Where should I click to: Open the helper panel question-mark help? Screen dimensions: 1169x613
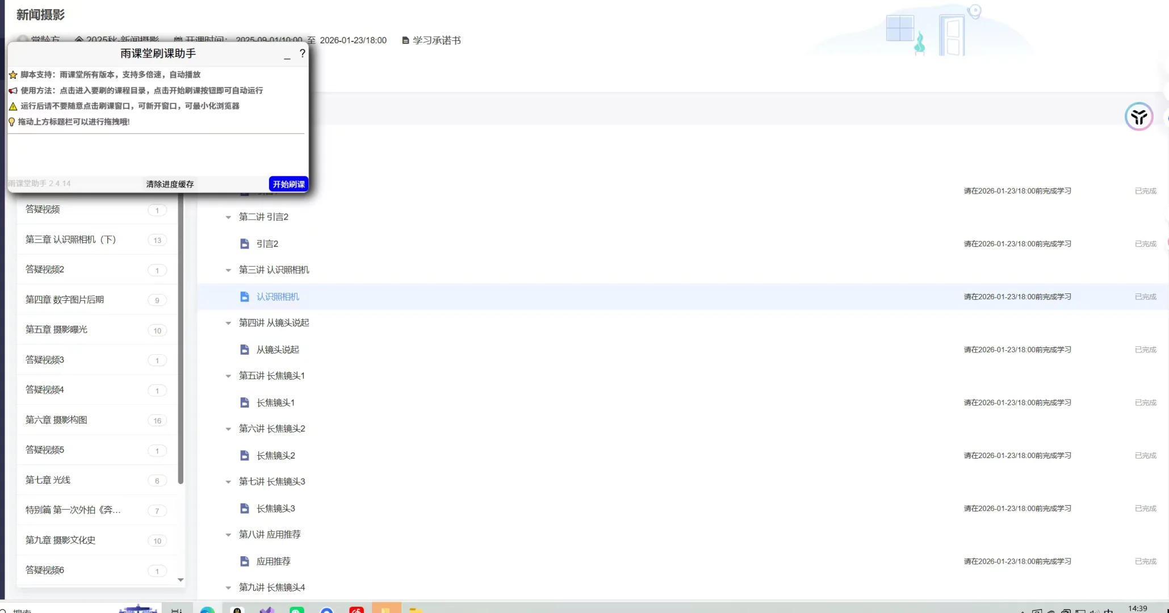point(302,53)
